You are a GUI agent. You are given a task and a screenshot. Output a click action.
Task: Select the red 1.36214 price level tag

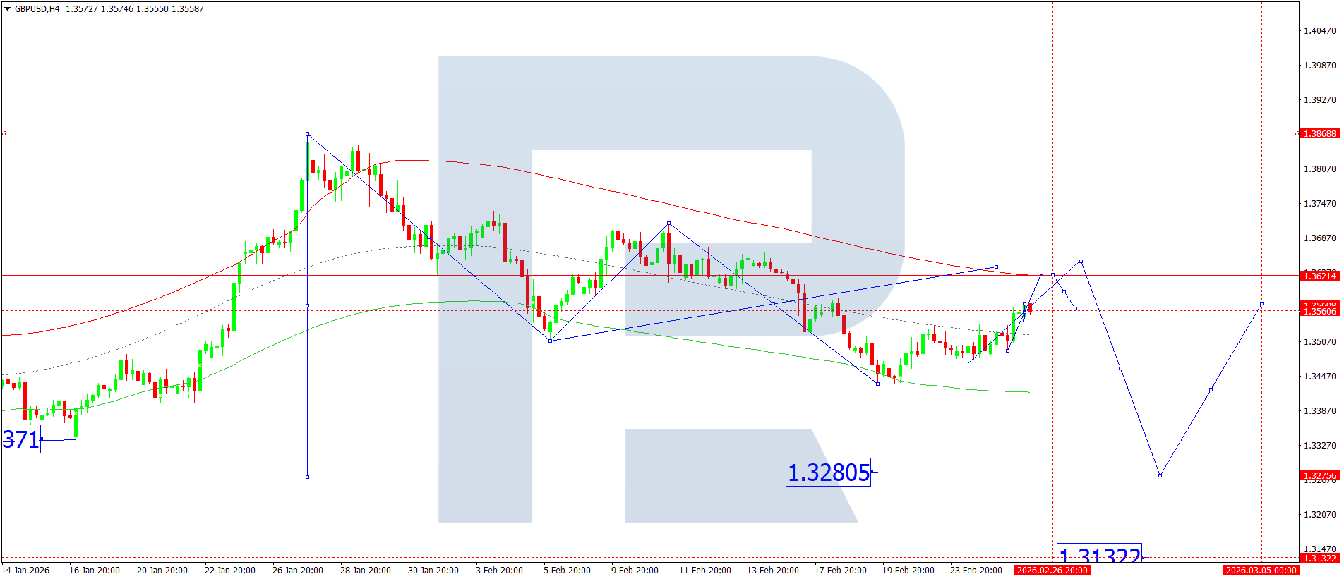point(1319,276)
